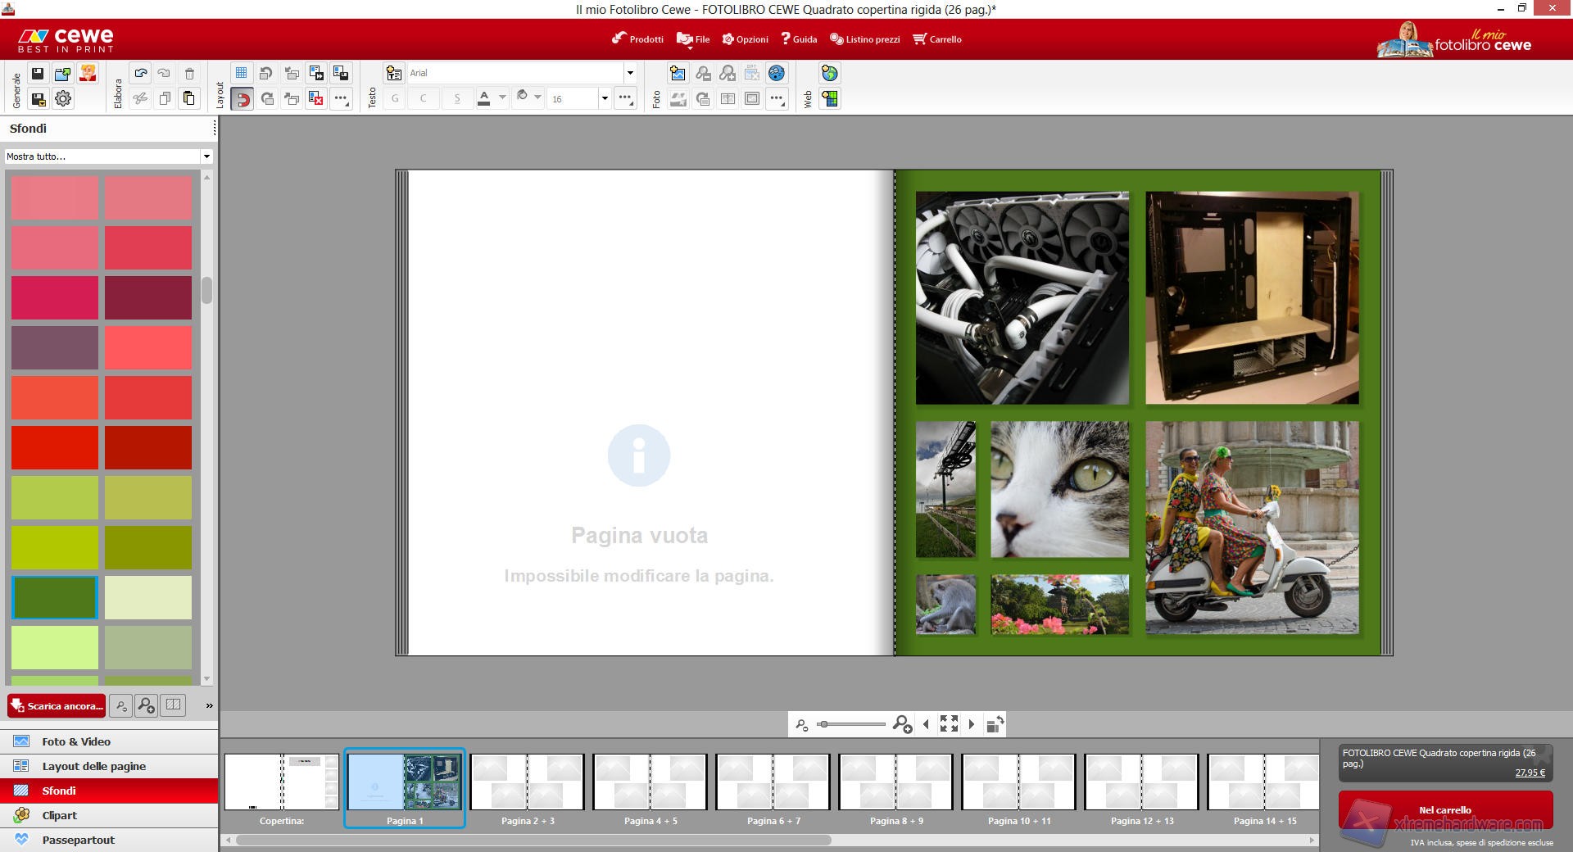The image size is (1573, 852).
Task: Open the font size 16 dropdown
Action: [x=605, y=99]
